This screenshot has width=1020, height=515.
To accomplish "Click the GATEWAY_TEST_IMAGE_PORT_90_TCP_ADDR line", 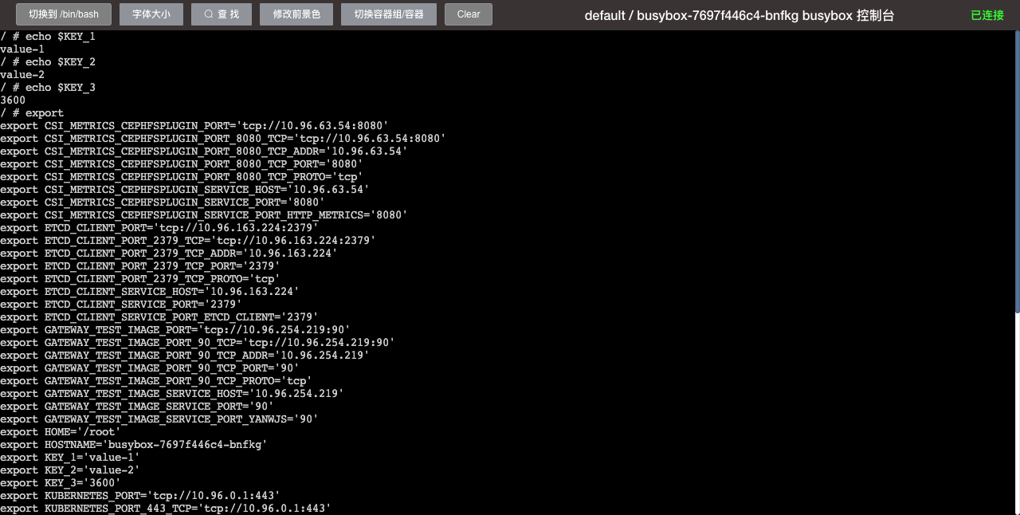I will [185, 356].
